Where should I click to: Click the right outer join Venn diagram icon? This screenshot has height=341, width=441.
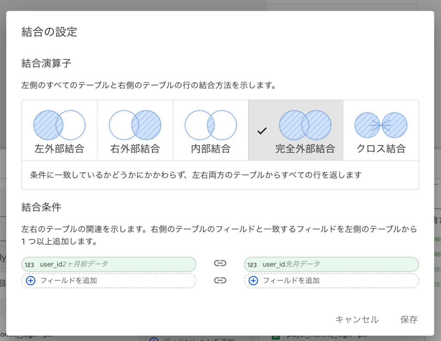[135, 125]
